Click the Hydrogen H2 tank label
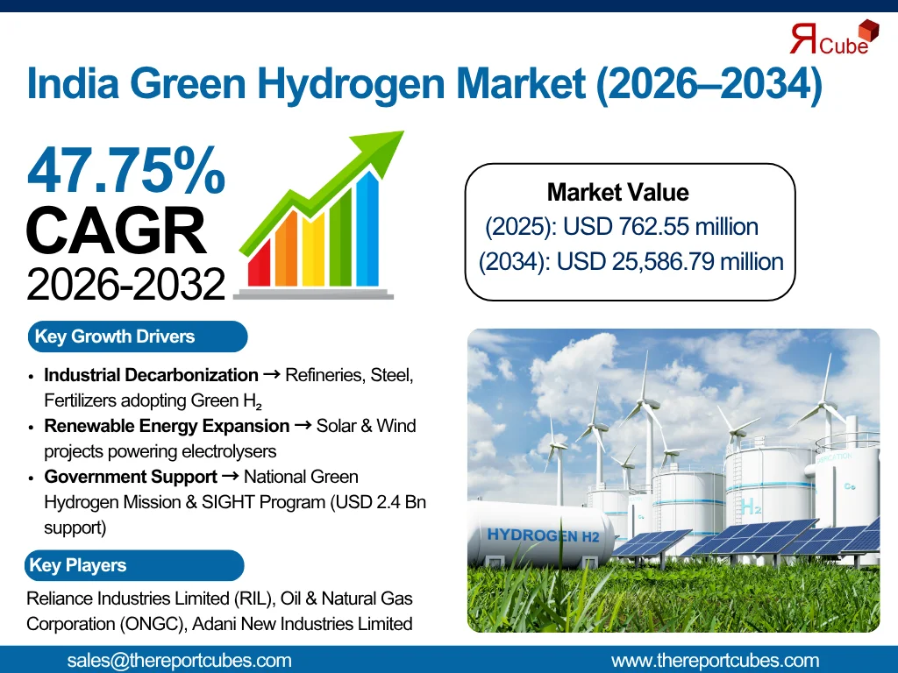This screenshot has height=673, width=898. tap(543, 535)
